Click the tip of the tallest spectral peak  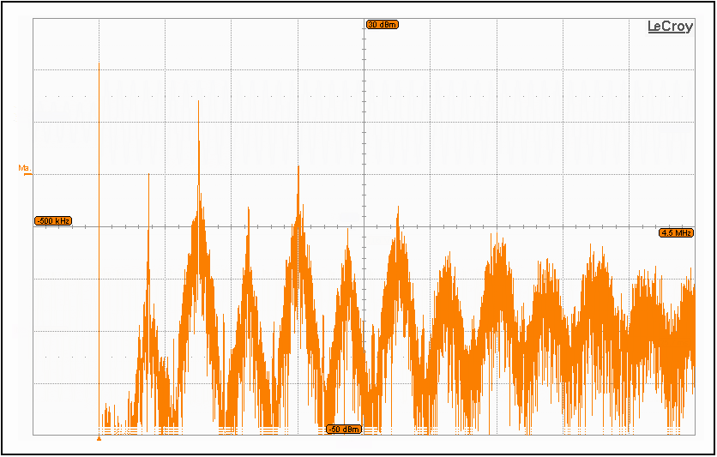click(199, 102)
